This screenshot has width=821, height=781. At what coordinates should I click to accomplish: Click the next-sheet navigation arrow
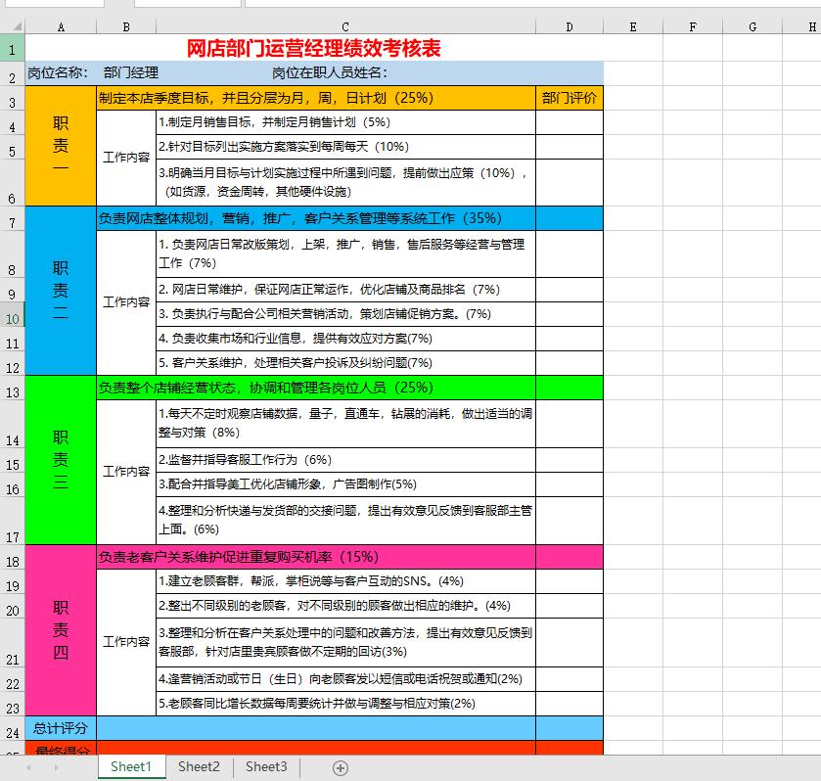point(59,768)
